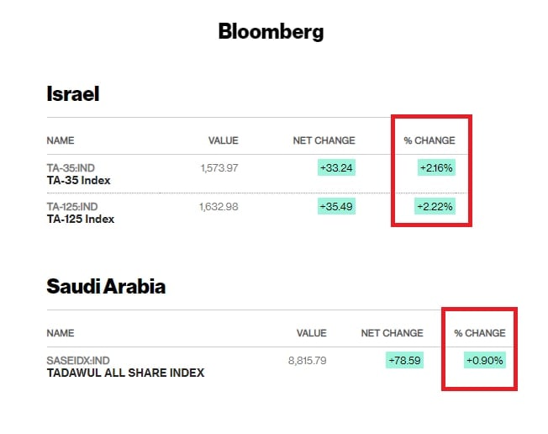The height and width of the screenshot is (434, 548).
Task: Select the TA-125 Index name
Action: click(x=81, y=219)
